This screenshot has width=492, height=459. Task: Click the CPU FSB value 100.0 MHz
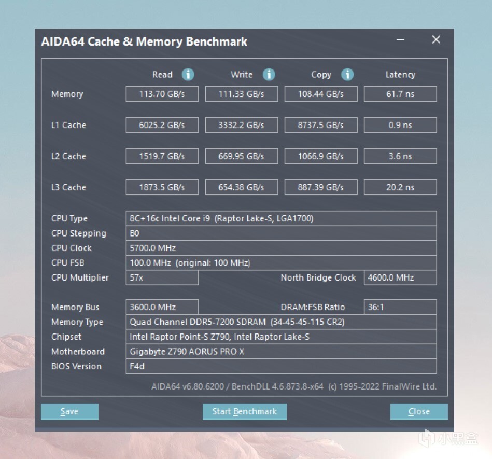click(x=281, y=263)
